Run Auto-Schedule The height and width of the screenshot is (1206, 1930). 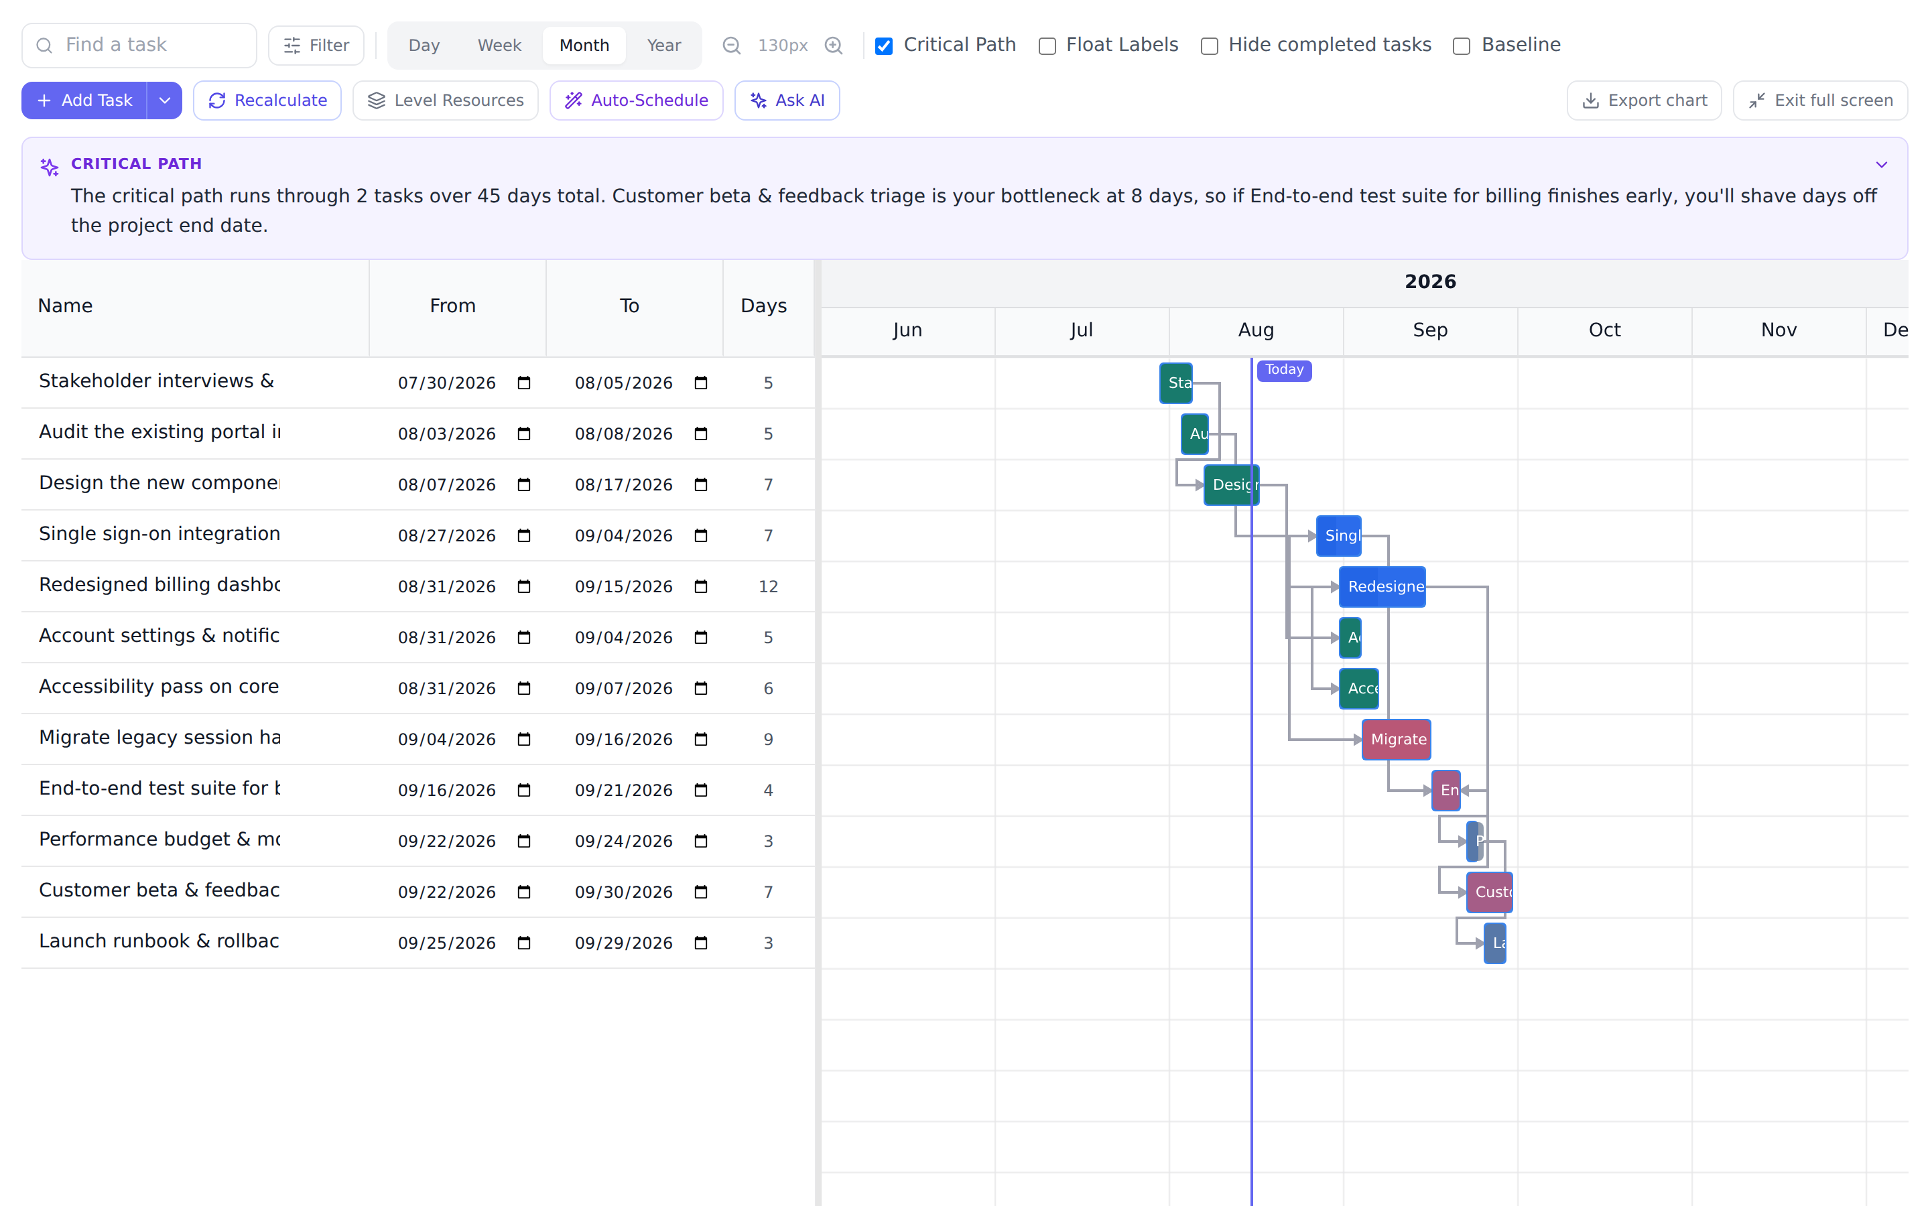pos(637,100)
